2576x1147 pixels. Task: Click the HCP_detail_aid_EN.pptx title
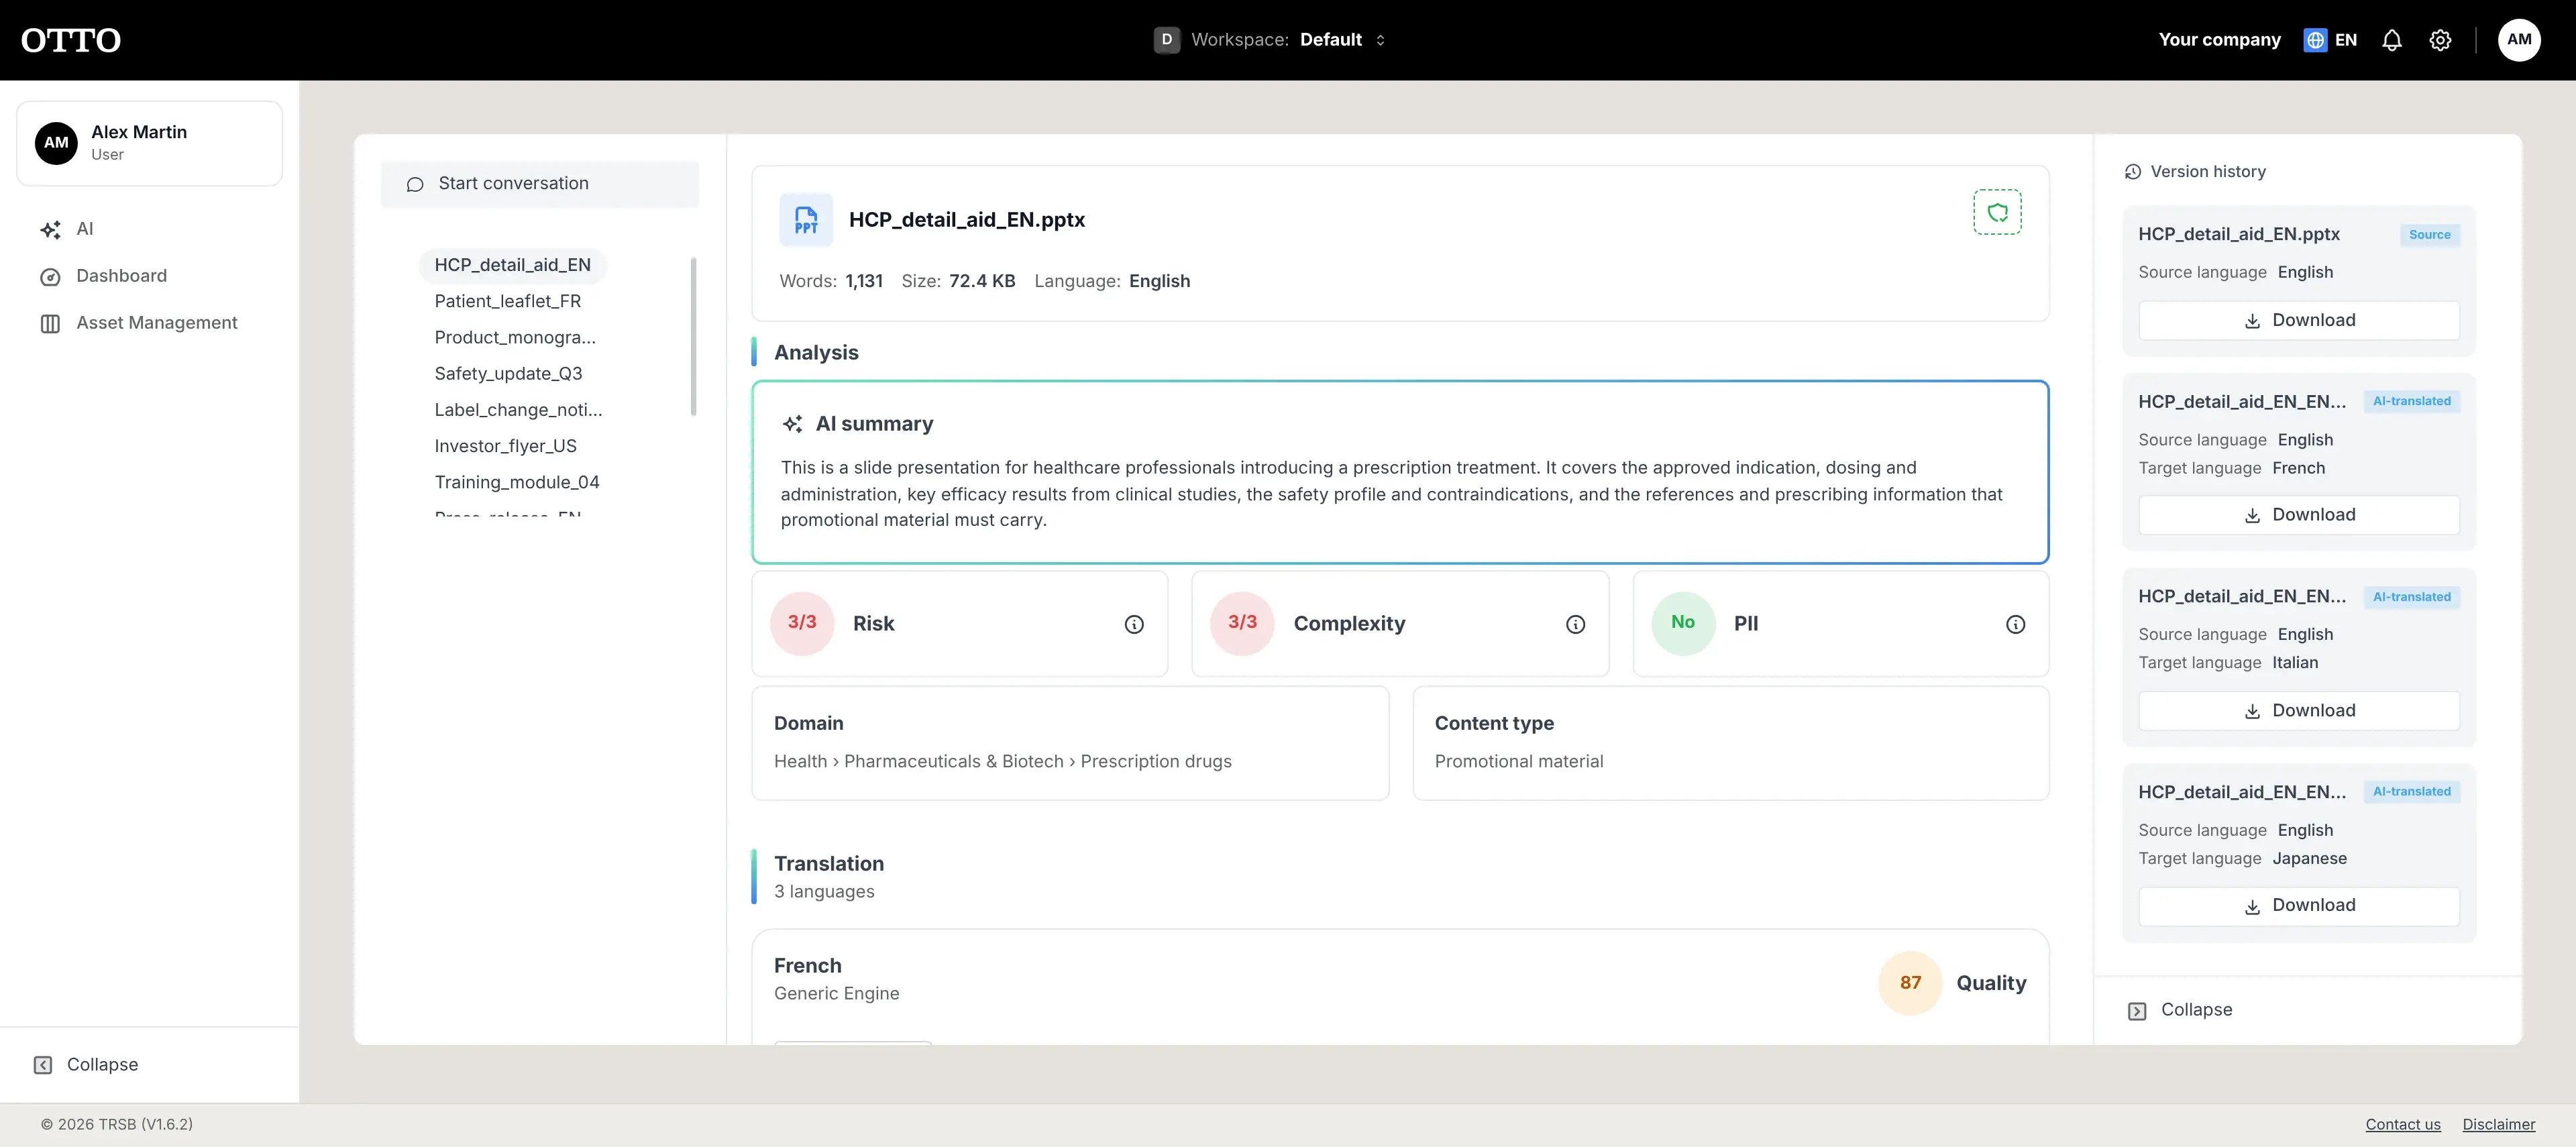click(x=966, y=220)
